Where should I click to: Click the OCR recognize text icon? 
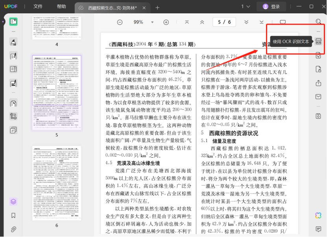click(318, 41)
